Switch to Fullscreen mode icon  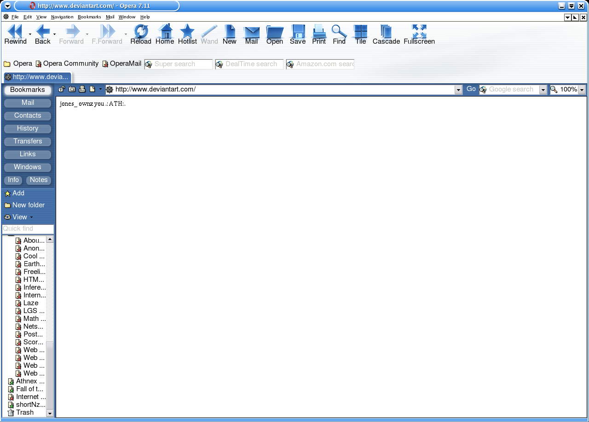pyautogui.click(x=419, y=31)
